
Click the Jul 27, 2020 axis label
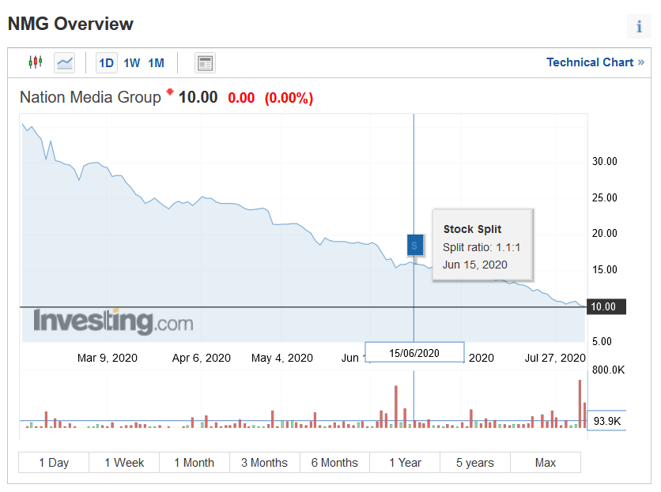555,358
